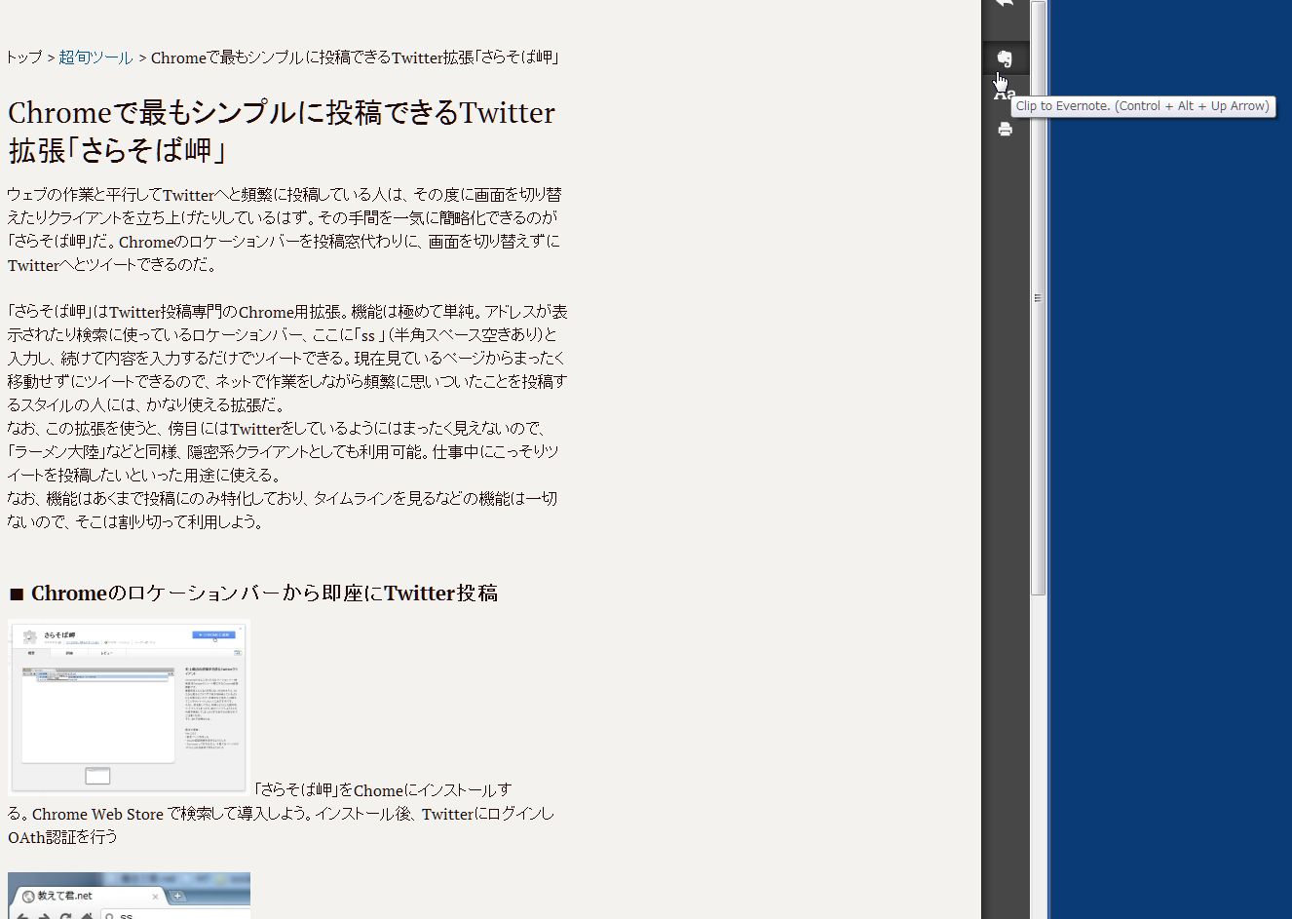
Task: Clip the page with Evernote elephant icon
Action: tap(1005, 58)
